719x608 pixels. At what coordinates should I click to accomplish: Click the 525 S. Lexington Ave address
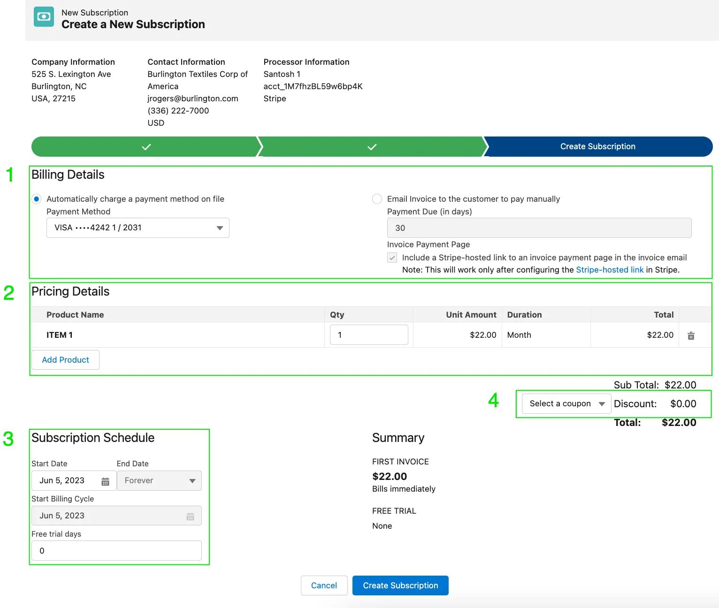pos(71,74)
